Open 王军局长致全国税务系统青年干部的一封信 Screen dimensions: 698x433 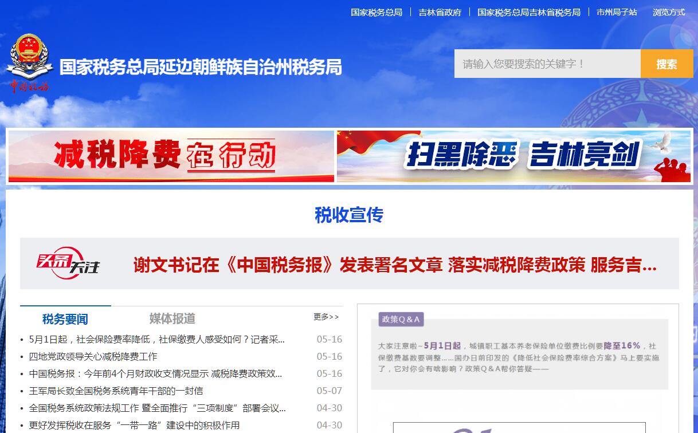(x=116, y=391)
